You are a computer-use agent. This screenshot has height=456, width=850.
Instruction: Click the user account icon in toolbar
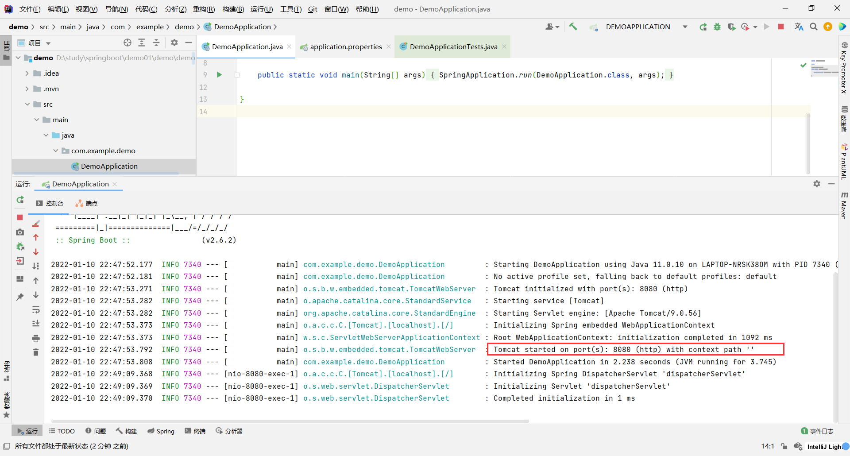pyautogui.click(x=552, y=27)
